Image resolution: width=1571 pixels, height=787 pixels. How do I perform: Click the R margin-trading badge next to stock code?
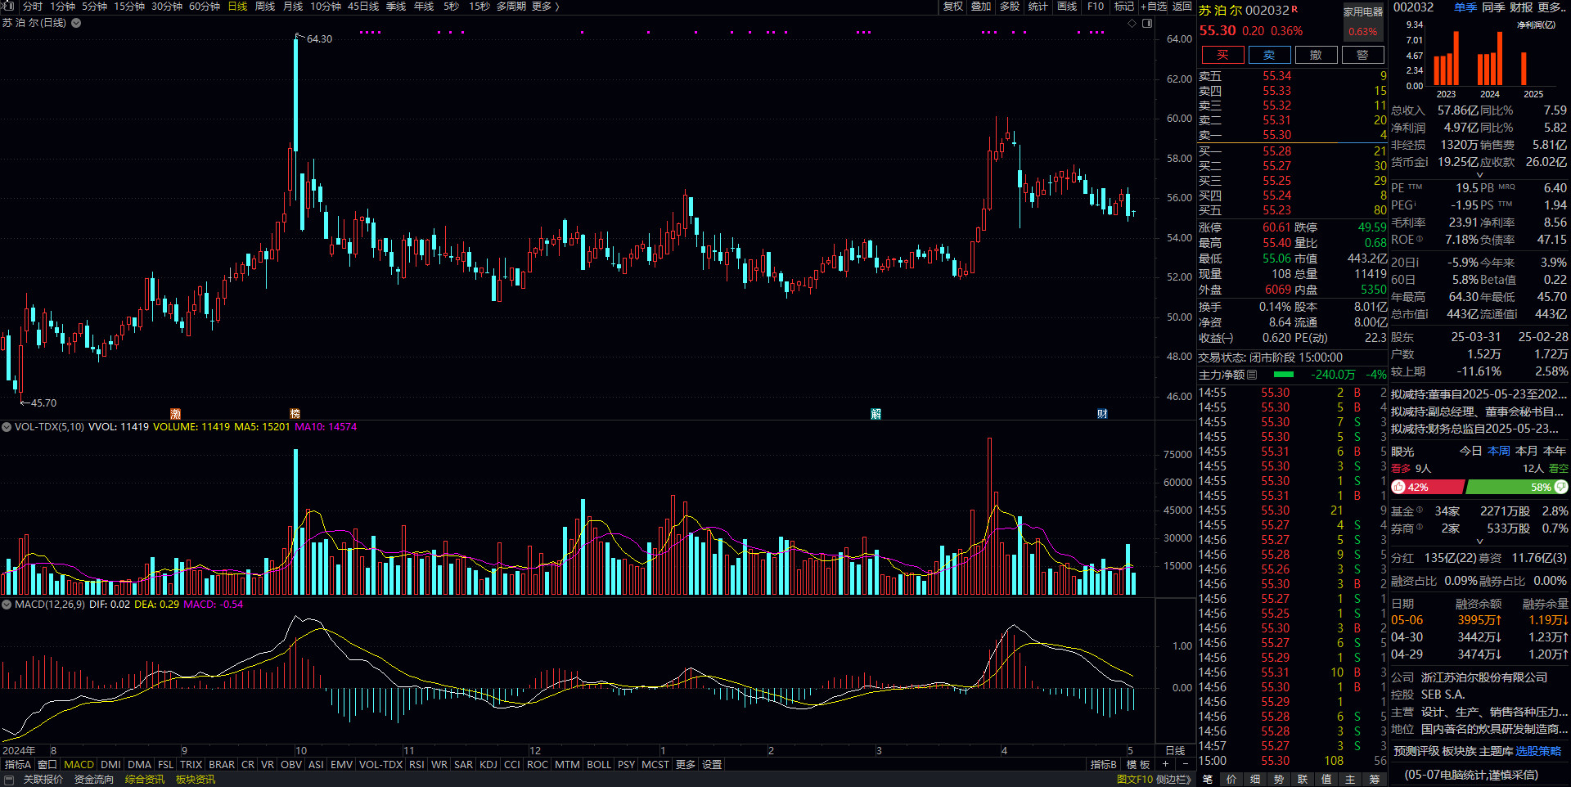[1294, 10]
